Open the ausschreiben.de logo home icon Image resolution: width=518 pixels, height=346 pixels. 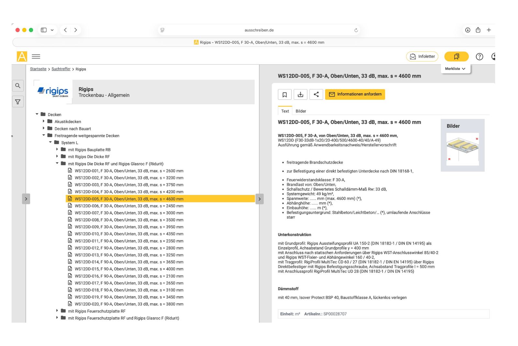pos(22,56)
